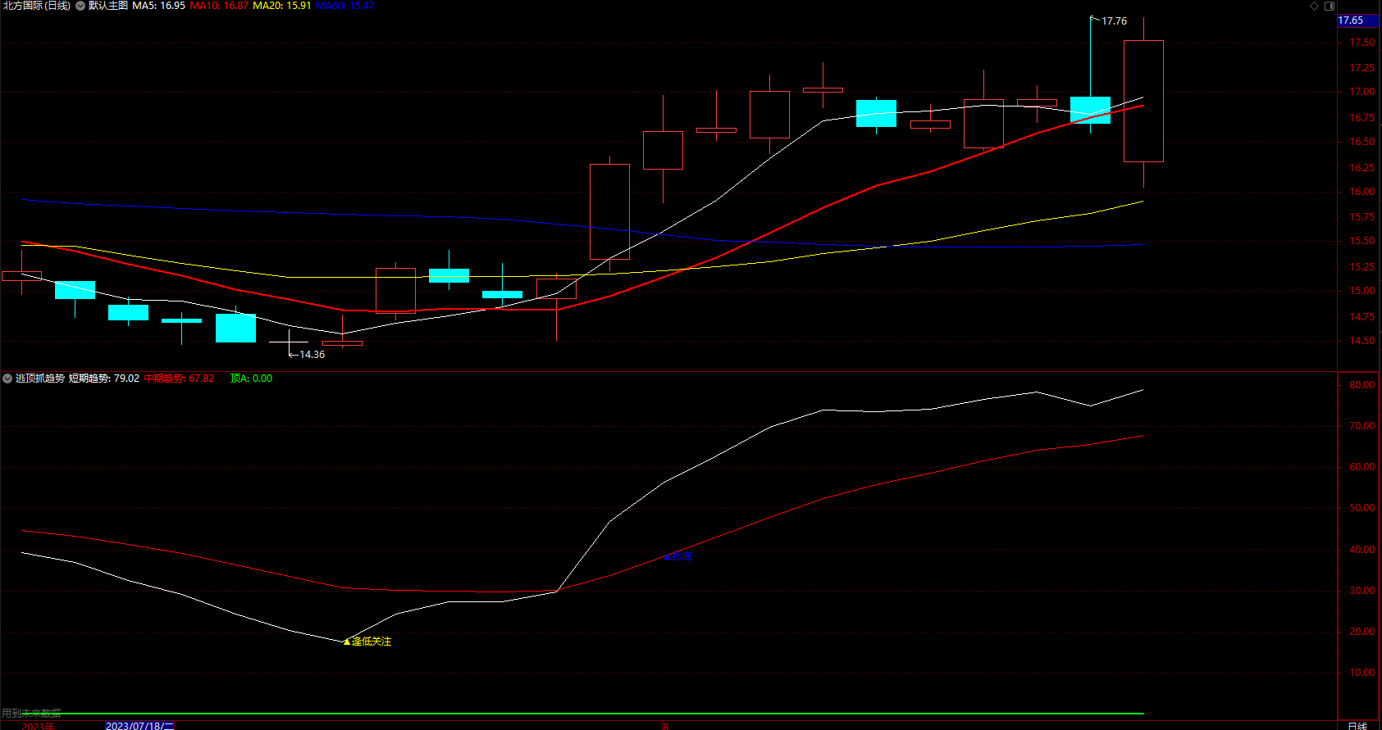1382x730 pixels.
Task: Click the 日线 period button at bottom right
Action: [x=1357, y=726]
